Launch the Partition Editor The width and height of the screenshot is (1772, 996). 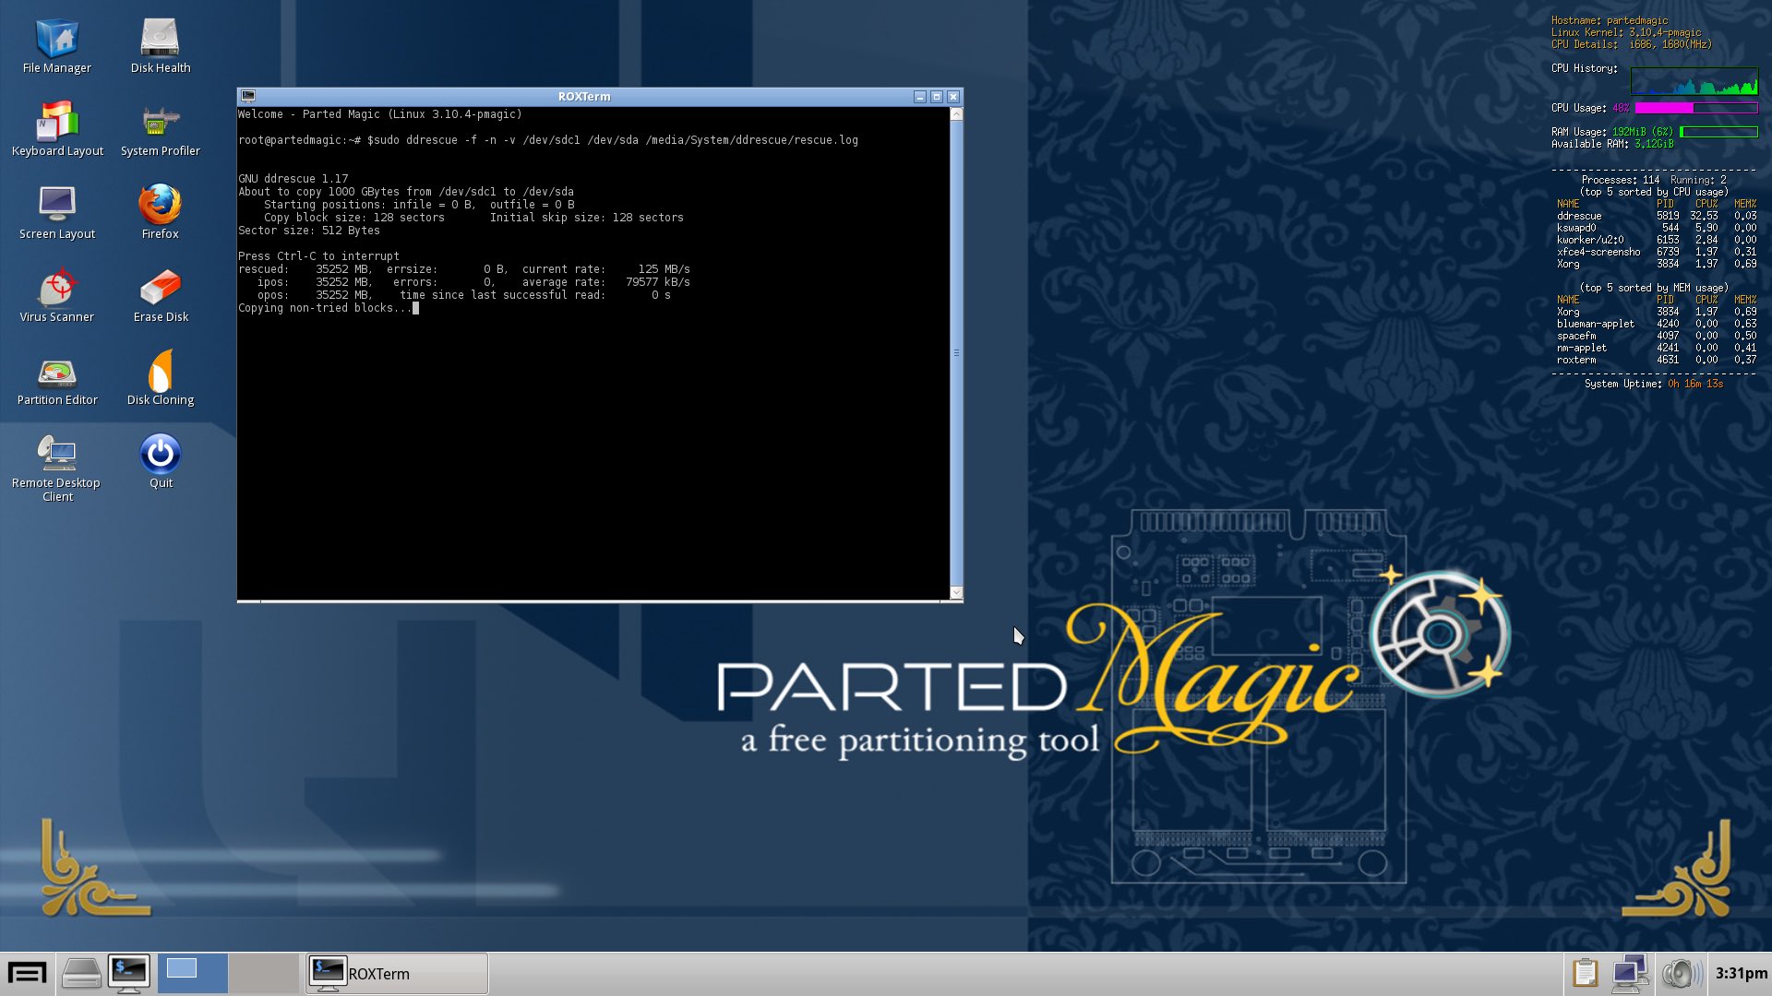[x=57, y=372]
